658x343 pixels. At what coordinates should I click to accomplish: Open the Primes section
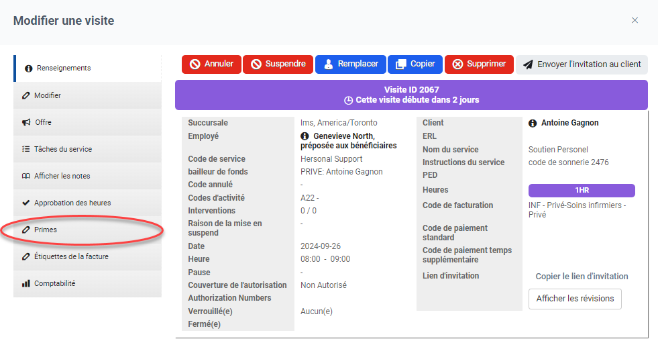tap(46, 230)
